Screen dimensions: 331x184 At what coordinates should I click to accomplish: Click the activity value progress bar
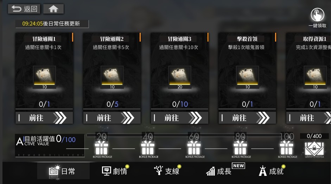pyautogui.click(x=190, y=135)
